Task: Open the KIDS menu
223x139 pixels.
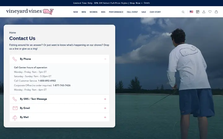Action: click(x=103, y=12)
